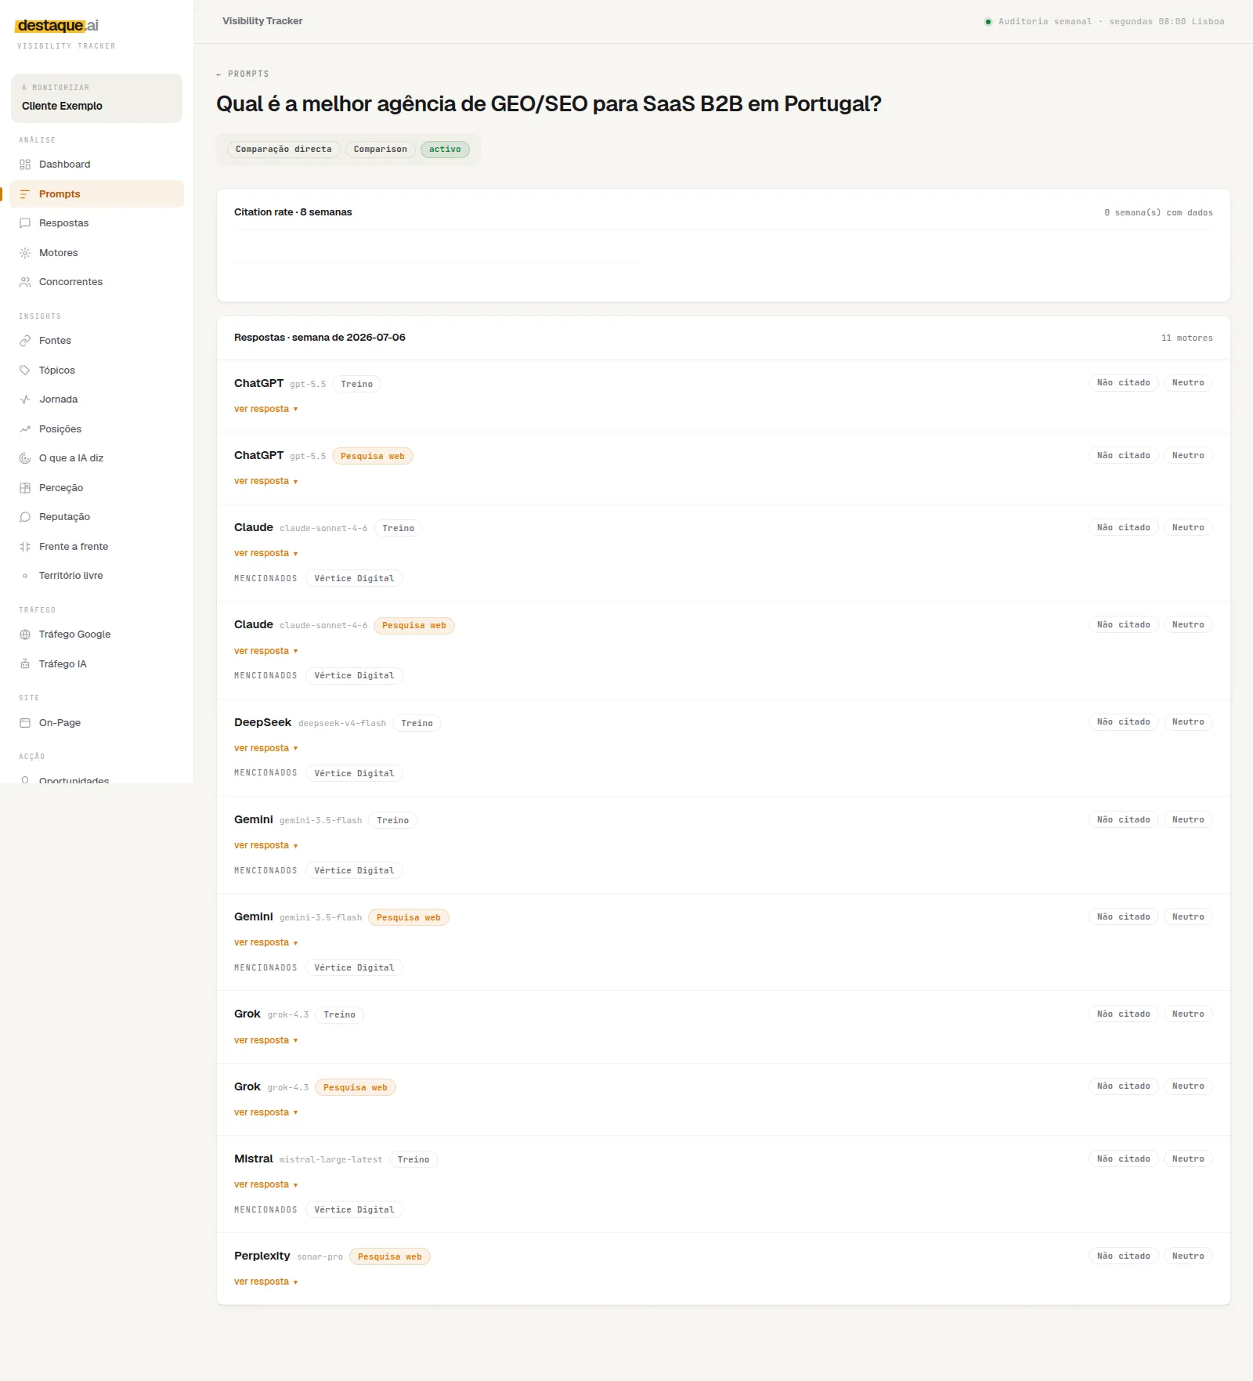Click the Motores gear icon
The height and width of the screenshot is (1381, 1253).
[x=25, y=253]
